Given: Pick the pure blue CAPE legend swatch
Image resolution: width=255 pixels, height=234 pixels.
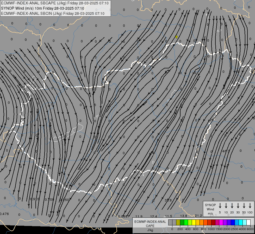Looking at the screenshot, I should click(x=233, y=223).
